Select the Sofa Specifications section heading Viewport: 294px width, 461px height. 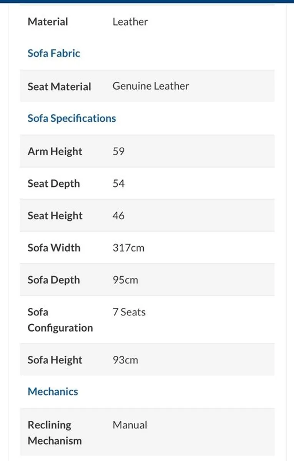pyautogui.click(x=71, y=118)
